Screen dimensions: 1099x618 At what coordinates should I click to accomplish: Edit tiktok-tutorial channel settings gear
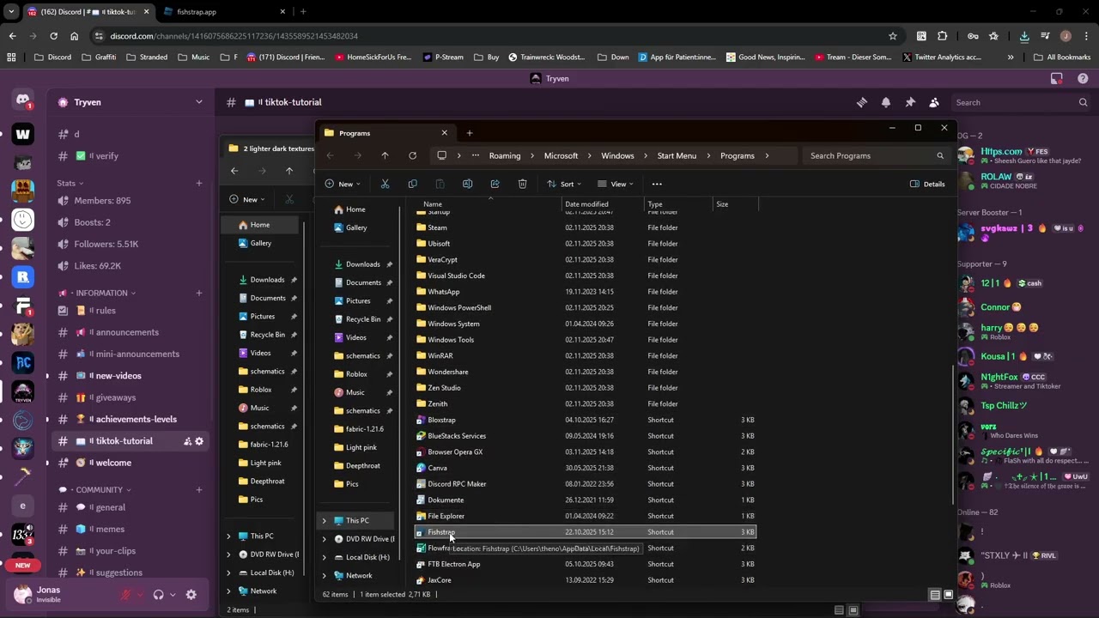[199, 441]
